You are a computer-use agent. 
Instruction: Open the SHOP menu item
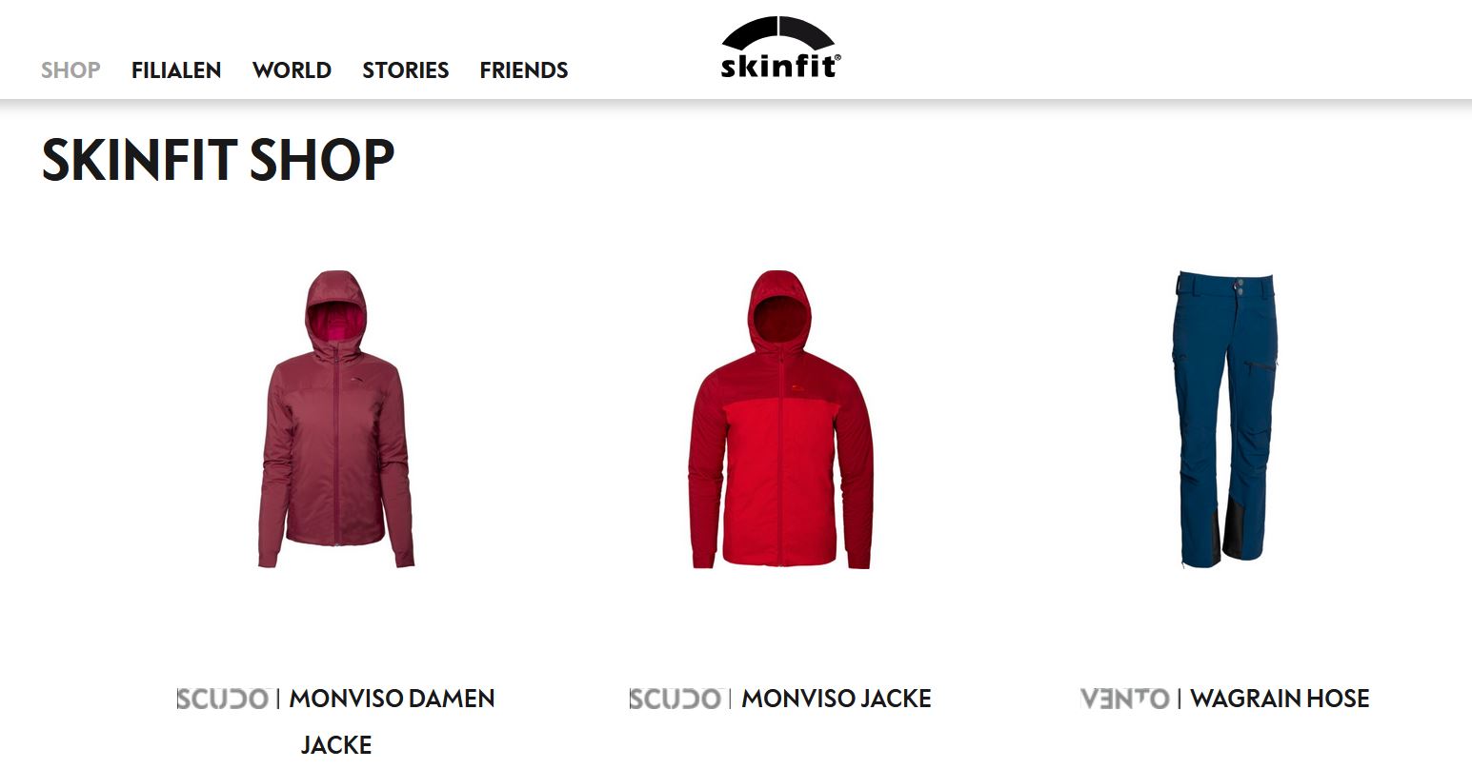pos(71,70)
